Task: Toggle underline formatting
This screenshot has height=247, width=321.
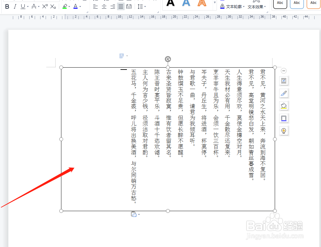Action: pos(22,6)
